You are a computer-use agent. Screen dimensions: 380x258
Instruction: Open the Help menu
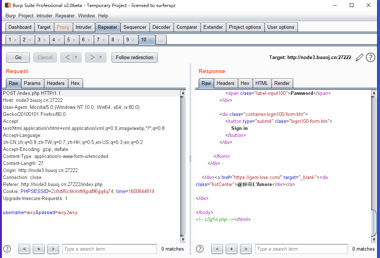pos(103,16)
